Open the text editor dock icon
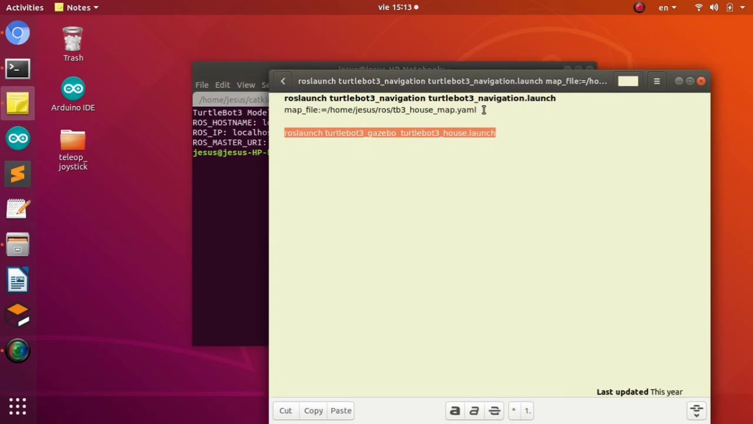753x424 pixels. [18, 209]
